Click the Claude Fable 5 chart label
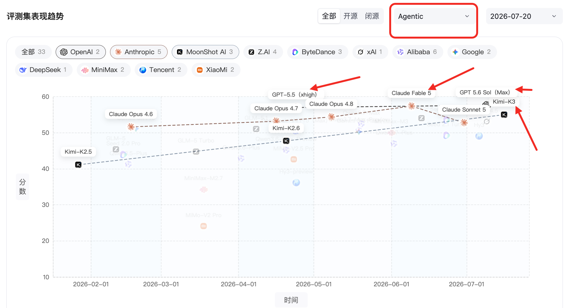 click(x=411, y=93)
